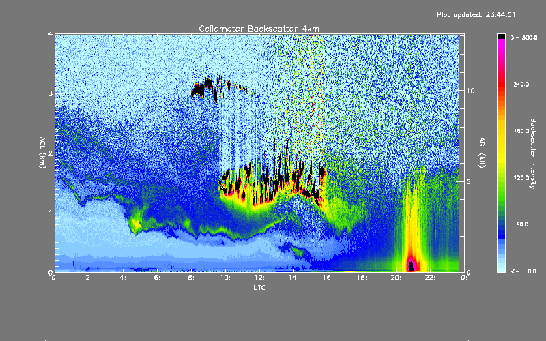Viewport: 546px width, 341px height.
Task: Click the 'Plot updated: 23:44:01' timestamp
Action: tap(476, 14)
